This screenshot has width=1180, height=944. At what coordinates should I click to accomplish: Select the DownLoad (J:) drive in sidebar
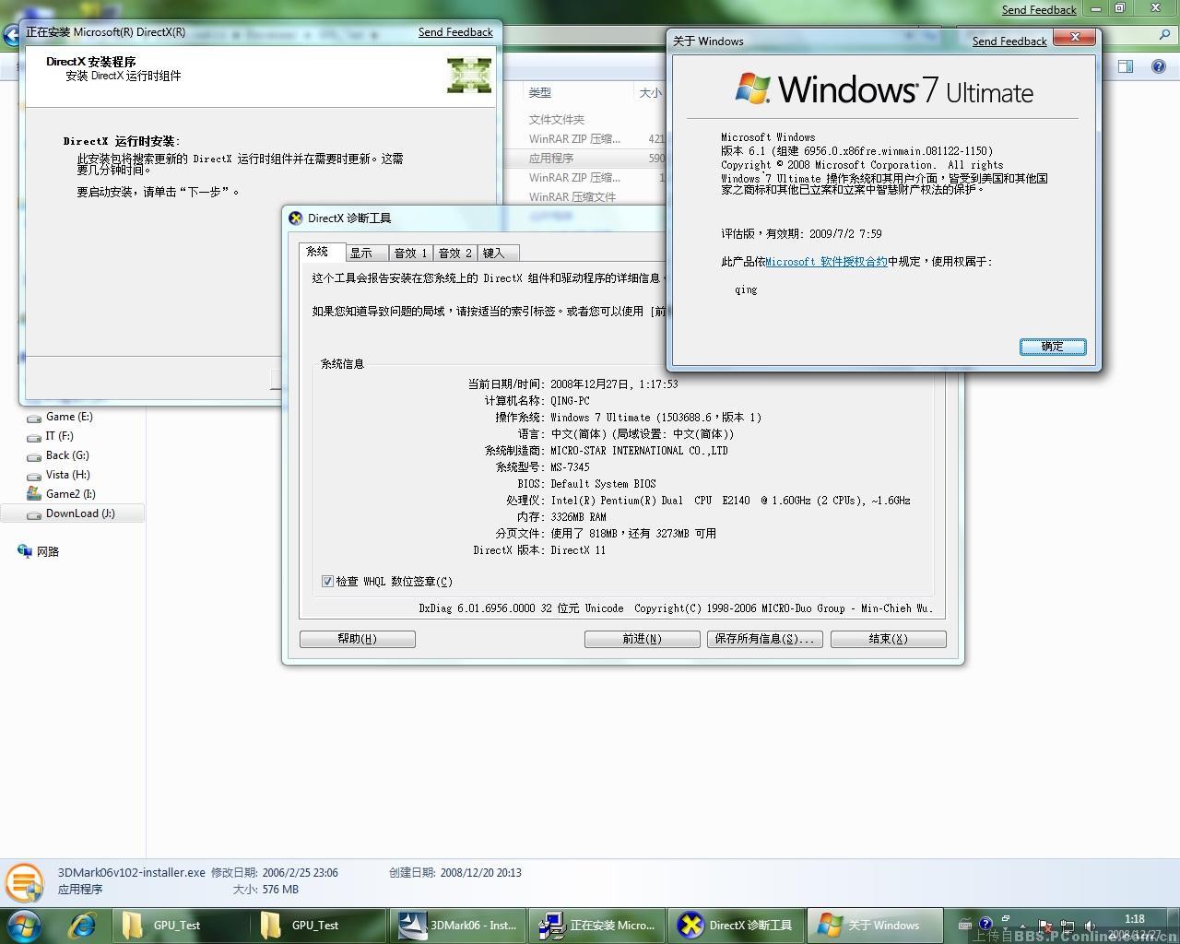tap(79, 513)
